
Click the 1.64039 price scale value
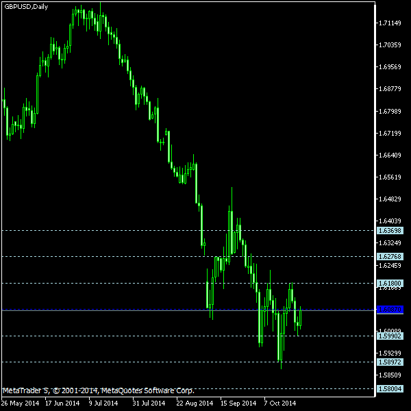coord(390,221)
